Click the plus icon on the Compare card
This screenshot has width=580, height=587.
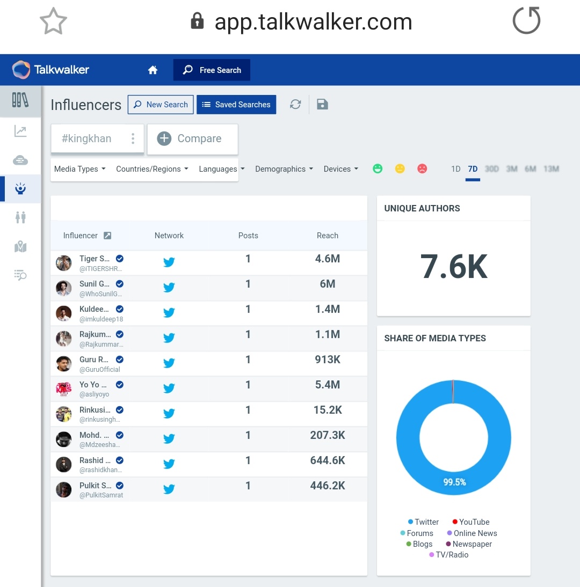(x=164, y=138)
